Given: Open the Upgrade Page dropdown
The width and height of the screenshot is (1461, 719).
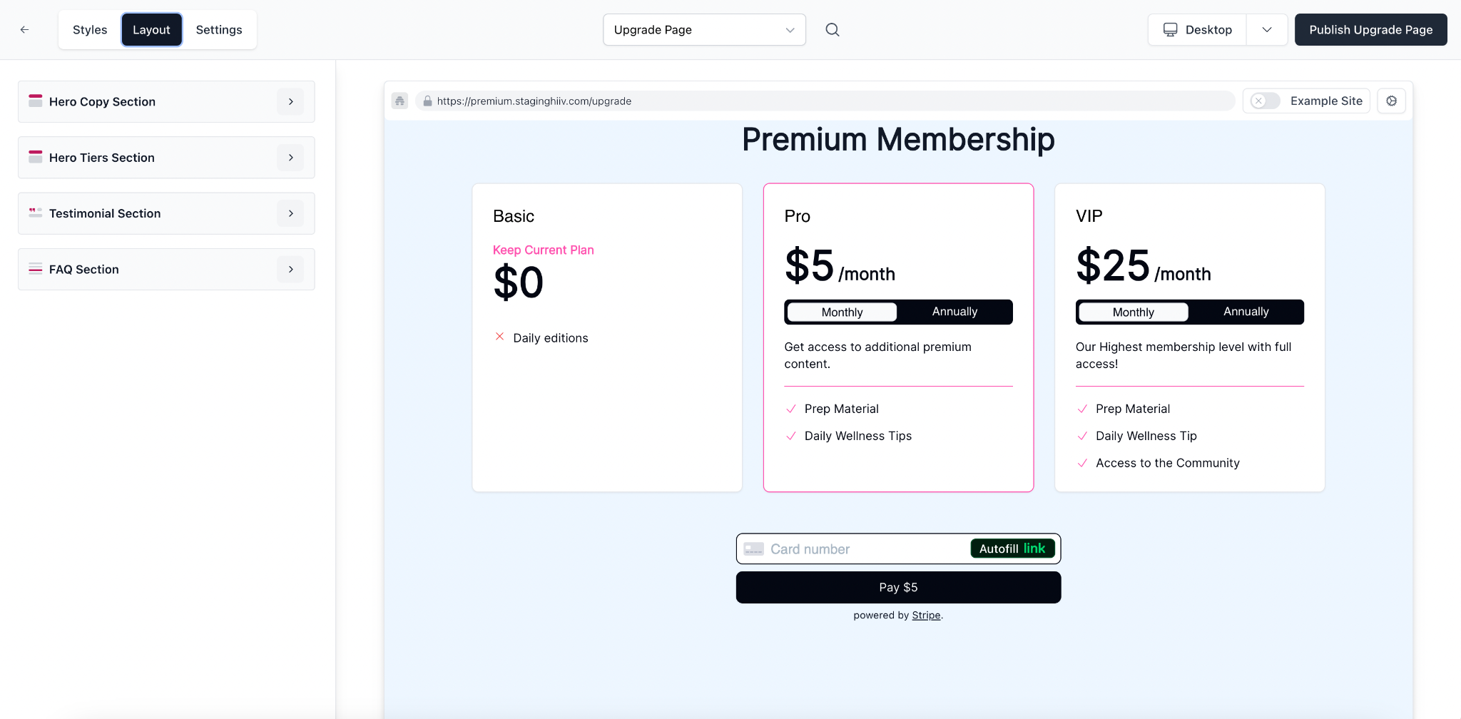Looking at the screenshot, I should [x=704, y=30].
